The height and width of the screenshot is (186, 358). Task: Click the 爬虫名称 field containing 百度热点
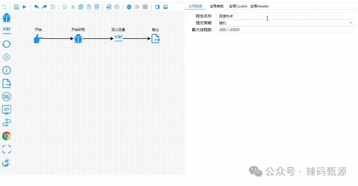[285, 16]
